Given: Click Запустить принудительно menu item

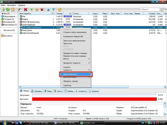Looking at the screenshot, I should pos(76,41).
